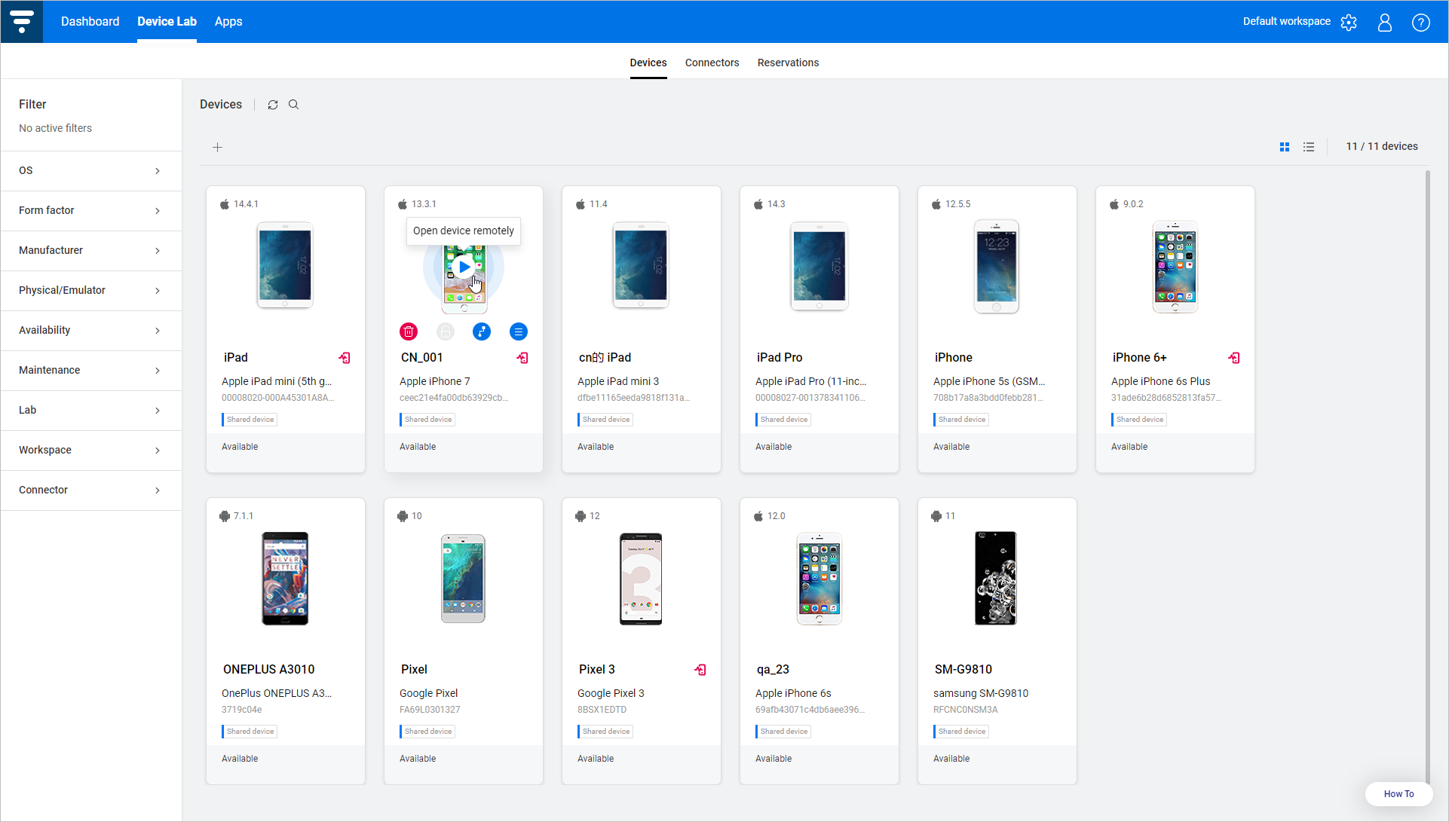
Task: Open workspace settings gear icon
Action: point(1349,22)
